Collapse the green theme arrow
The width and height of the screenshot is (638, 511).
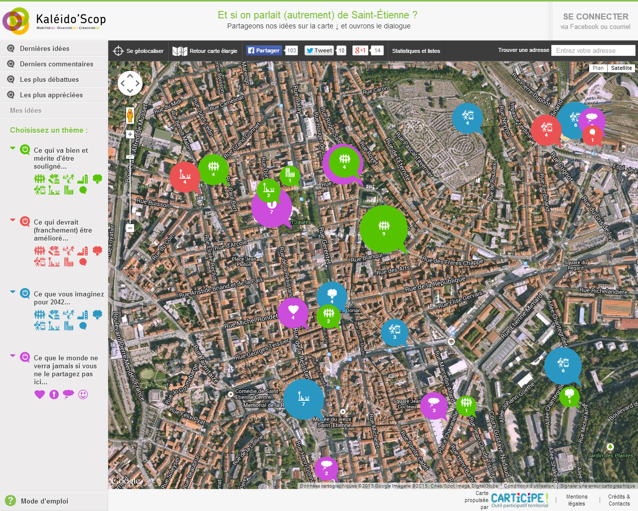pos(13,148)
